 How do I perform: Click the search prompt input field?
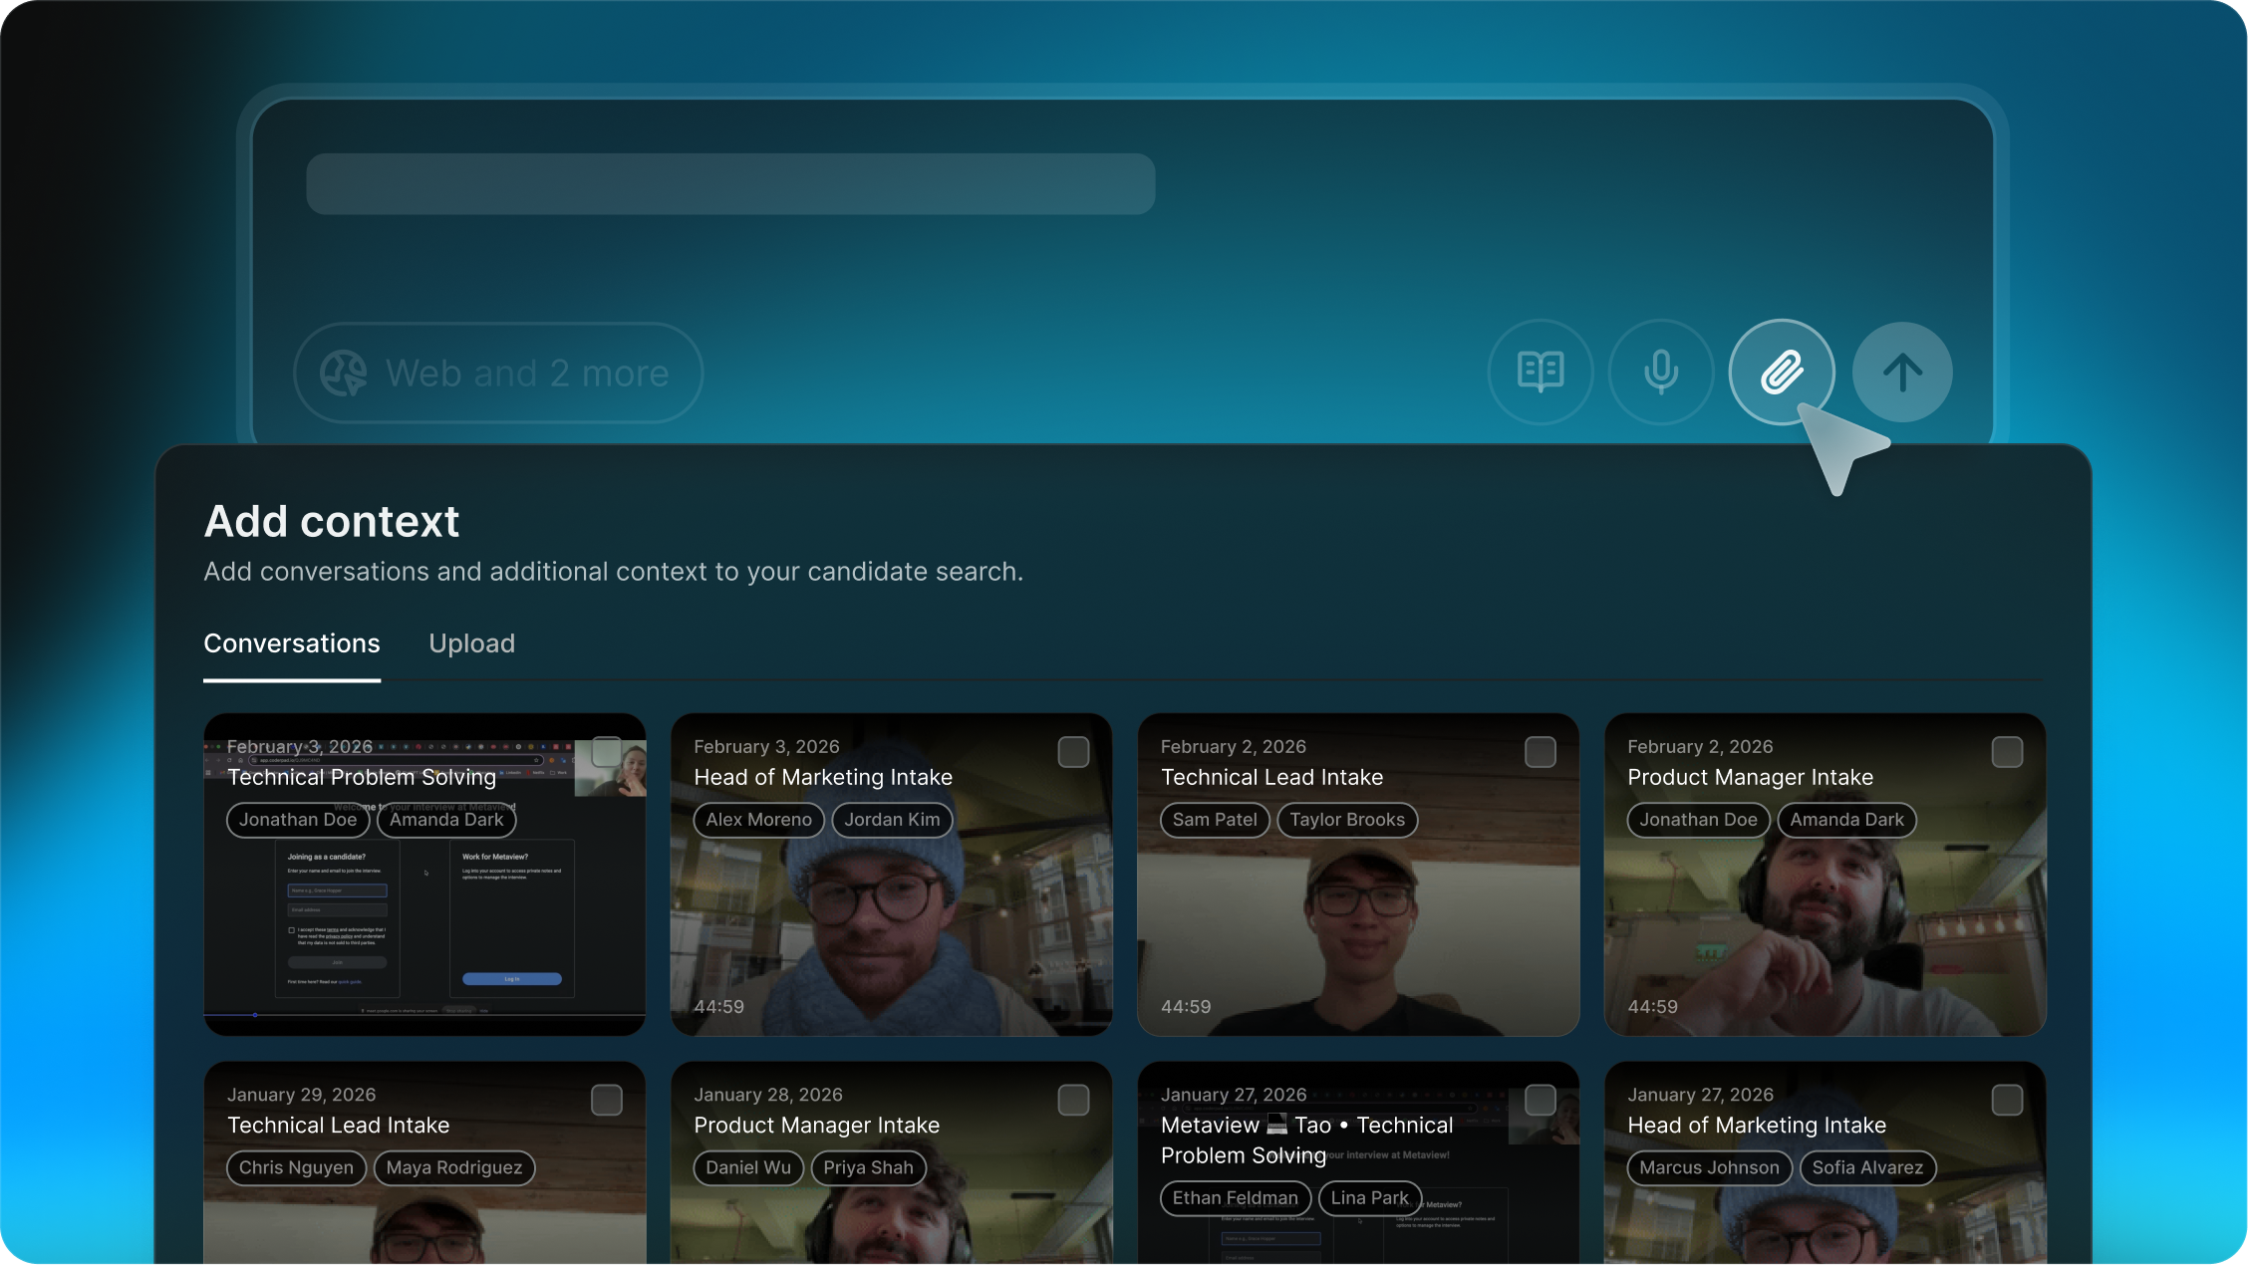tap(730, 184)
